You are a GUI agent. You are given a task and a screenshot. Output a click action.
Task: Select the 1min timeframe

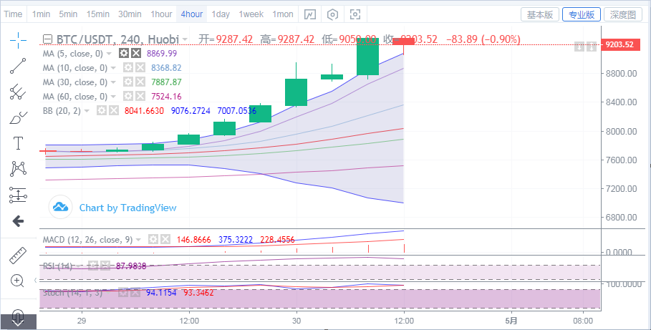pos(41,14)
